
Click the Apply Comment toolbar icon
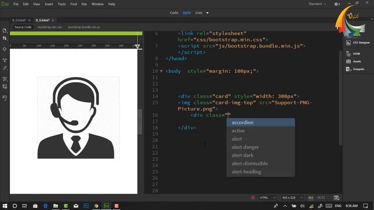tap(5, 79)
